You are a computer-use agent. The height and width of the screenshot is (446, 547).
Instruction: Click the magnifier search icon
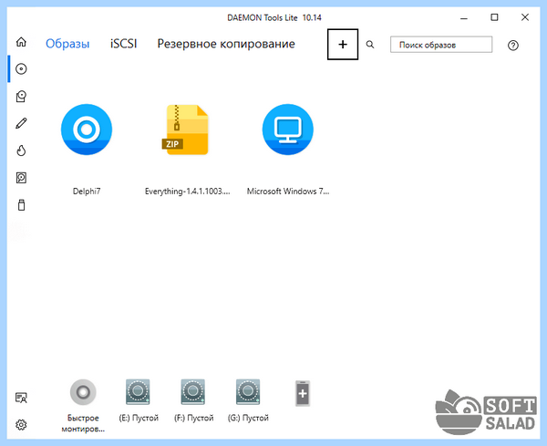click(x=370, y=45)
